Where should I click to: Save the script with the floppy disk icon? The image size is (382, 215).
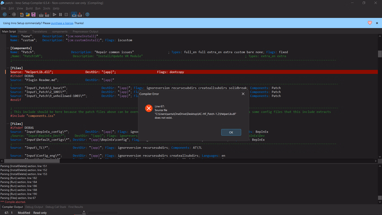point(33,14)
